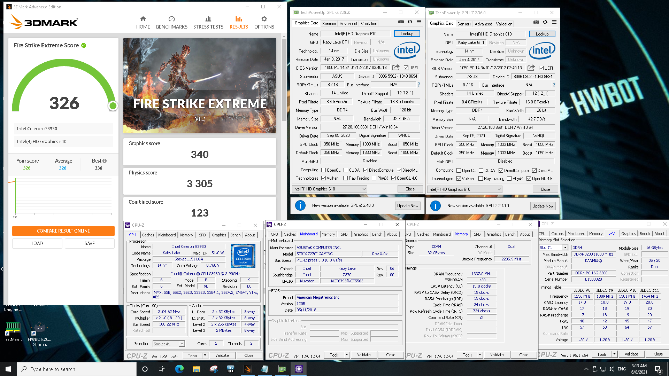Expand Tools arrow in CPU-Z Memory window
The image size is (669, 376).
[480, 355]
